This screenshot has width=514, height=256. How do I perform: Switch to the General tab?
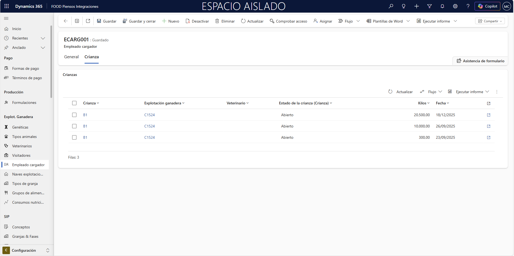71,57
